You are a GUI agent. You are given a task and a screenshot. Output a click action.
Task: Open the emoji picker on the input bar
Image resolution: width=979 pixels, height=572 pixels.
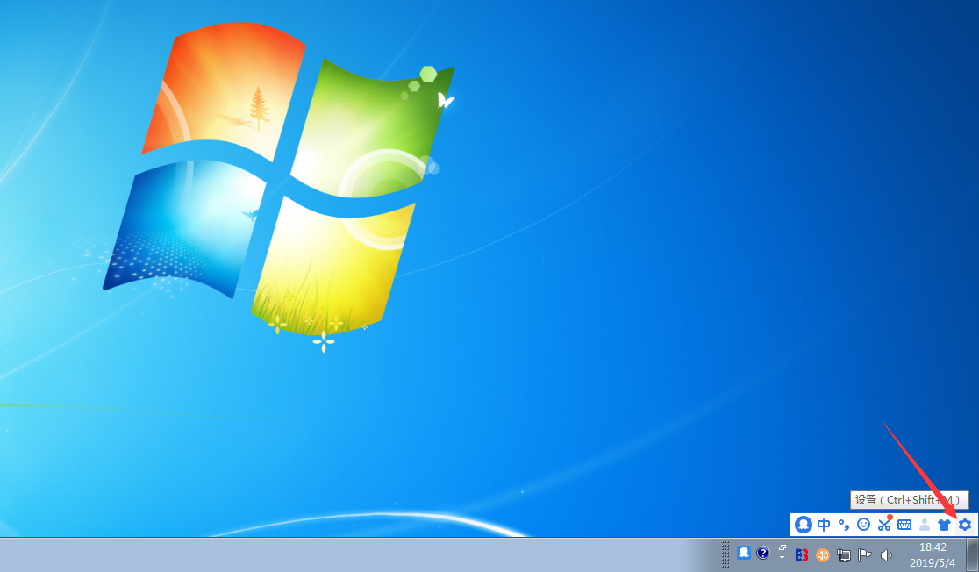[x=862, y=525]
